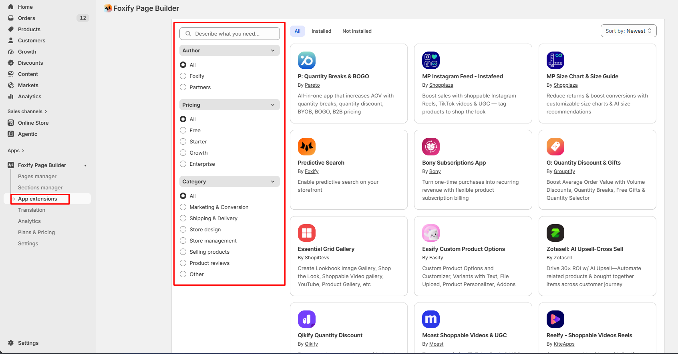The height and width of the screenshot is (354, 678).
Task: Open the Pareto author link
Action: tap(312, 85)
